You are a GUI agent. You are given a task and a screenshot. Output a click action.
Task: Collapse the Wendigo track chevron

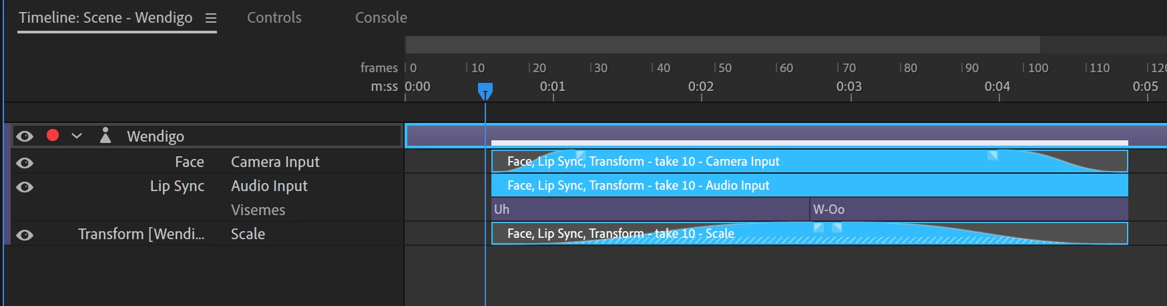(x=77, y=136)
